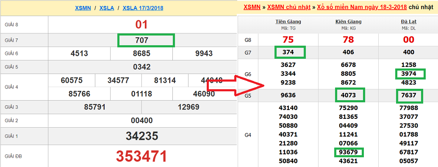Open the XSLA 17/3/2018 link

tap(143, 8)
